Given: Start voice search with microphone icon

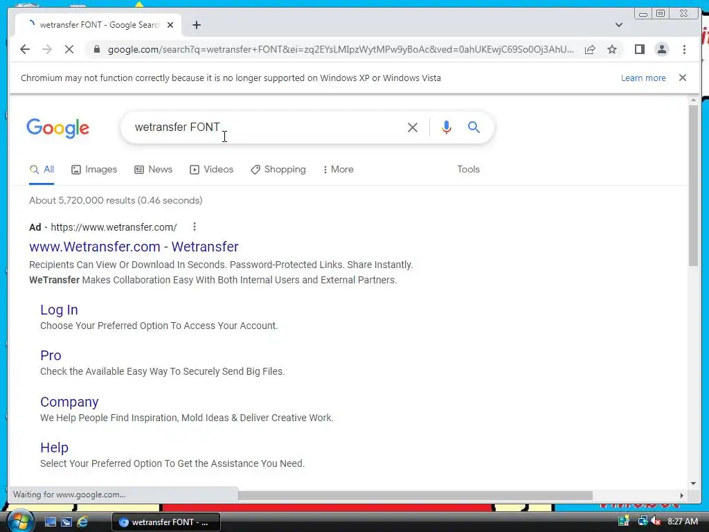Looking at the screenshot, I should 447,127.
